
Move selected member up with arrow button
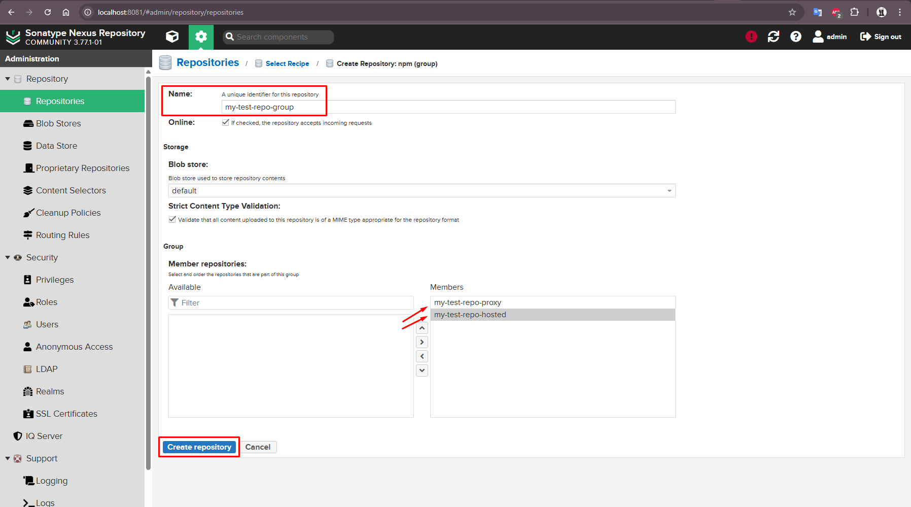pos(422,328)
